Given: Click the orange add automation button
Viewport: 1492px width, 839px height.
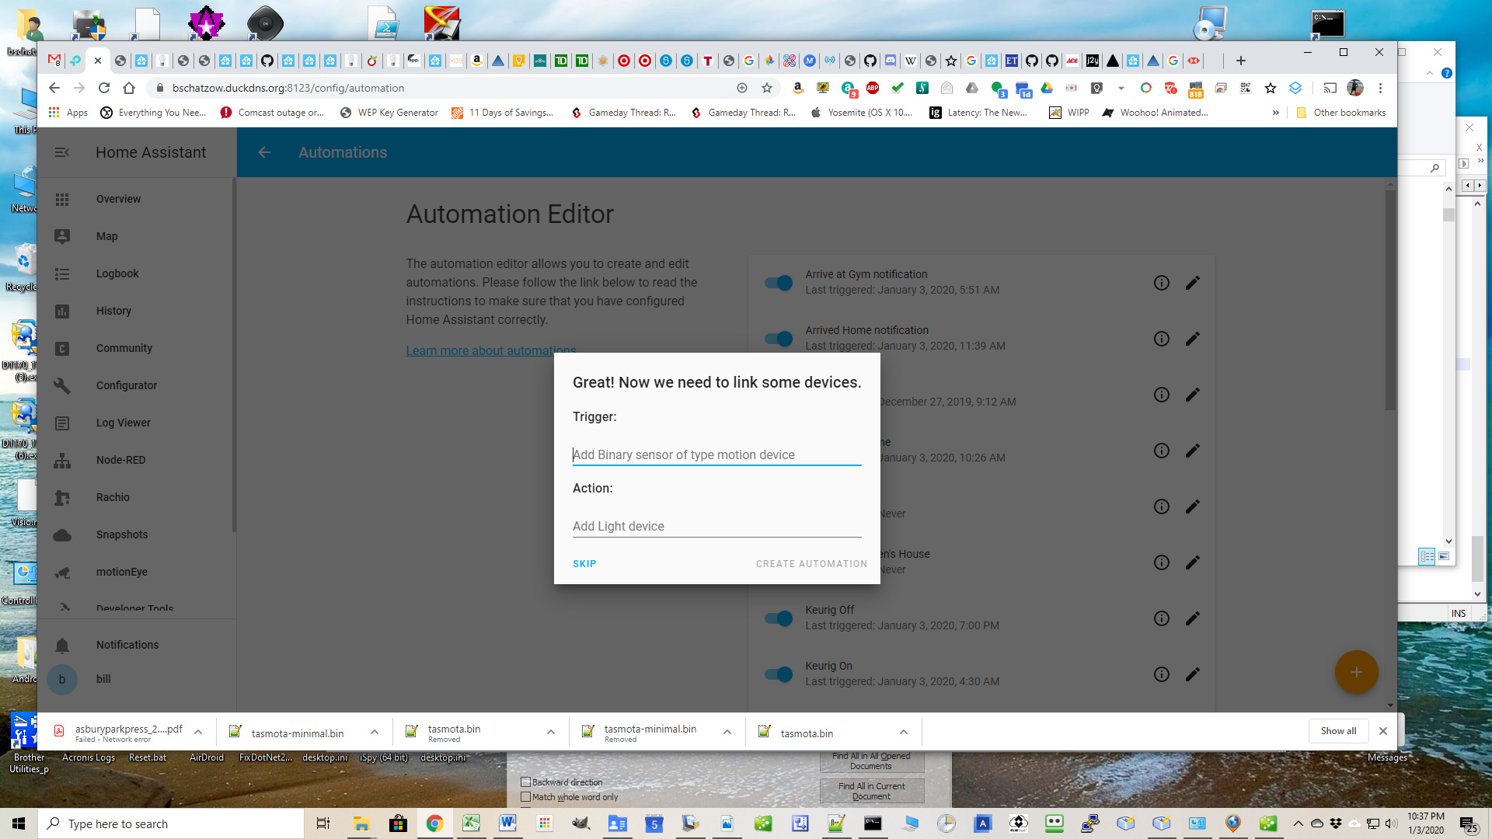Looking at the screenshot, I should [1356, 672].
